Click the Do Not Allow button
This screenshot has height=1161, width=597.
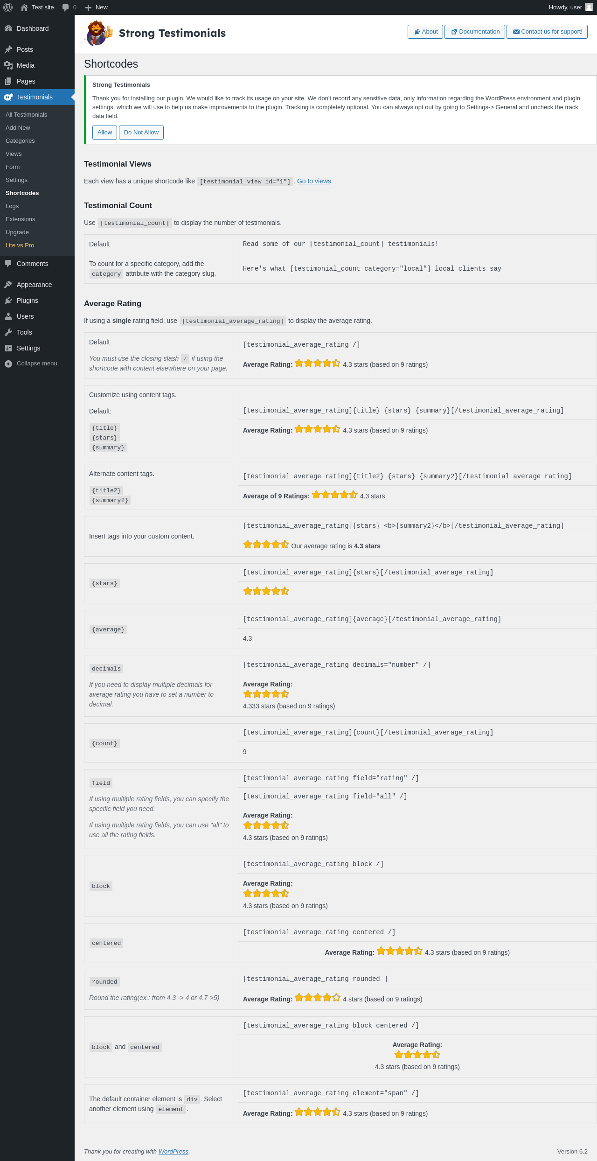(x=141, y=133)
